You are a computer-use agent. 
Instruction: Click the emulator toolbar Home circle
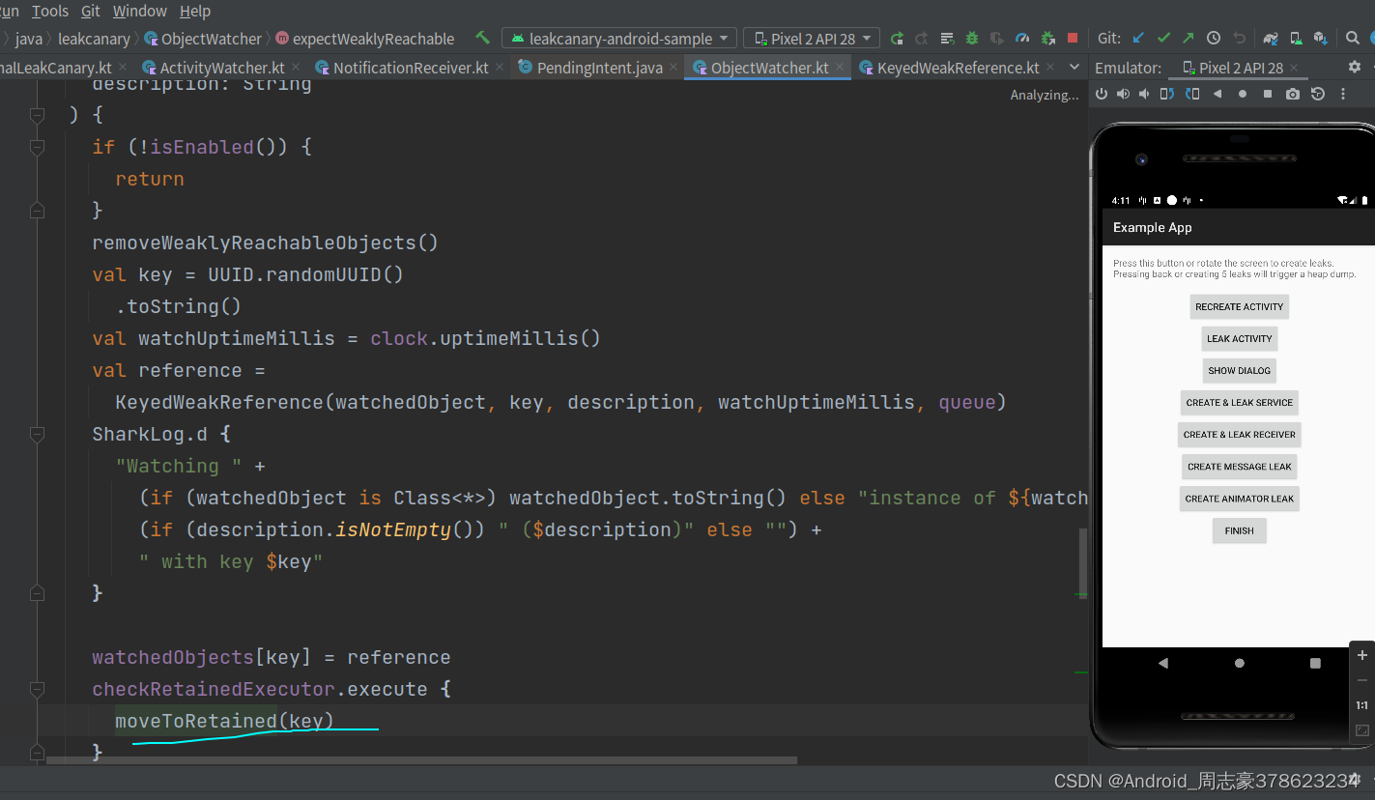tap(1243, 94)
